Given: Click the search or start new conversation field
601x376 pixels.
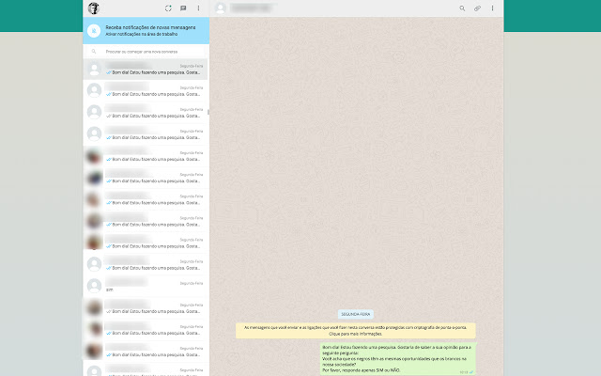Looking at the screenshot, I should [x=146, y=52].
